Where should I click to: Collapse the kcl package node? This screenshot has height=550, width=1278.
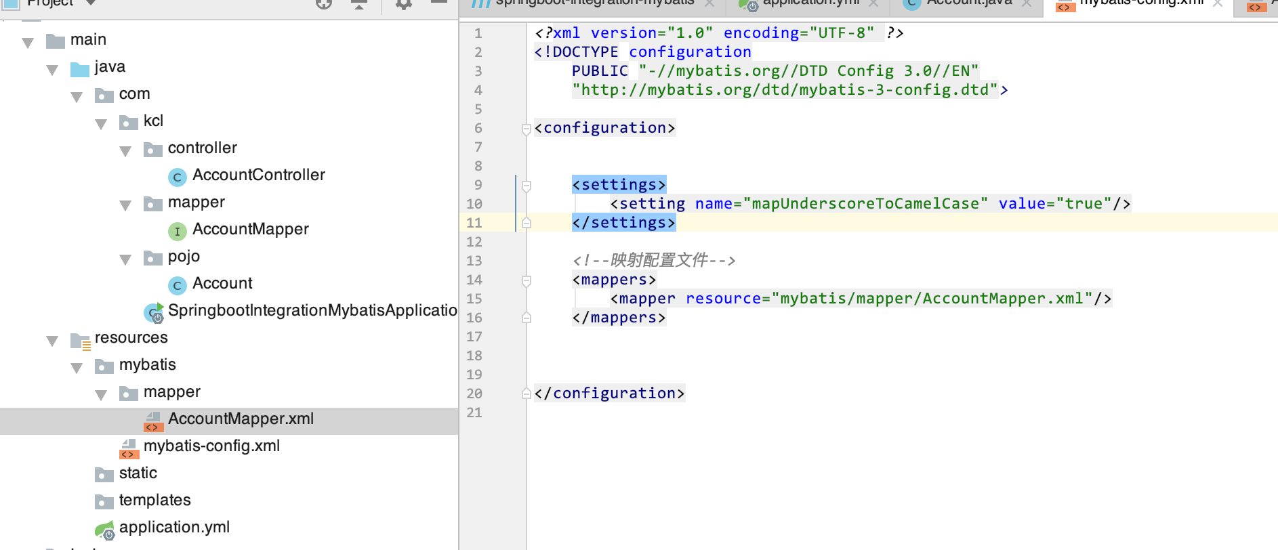pos(101,123)
